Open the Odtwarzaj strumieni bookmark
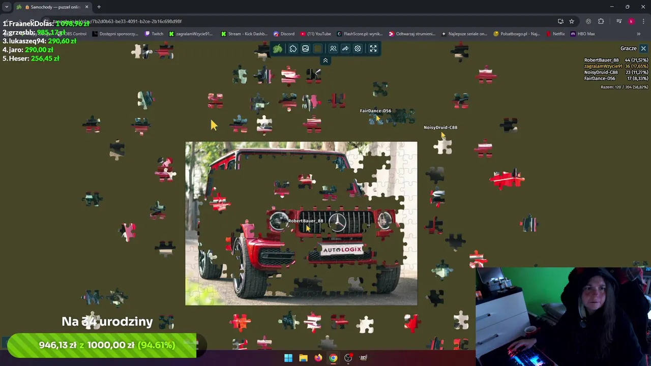 pos(412,34)
